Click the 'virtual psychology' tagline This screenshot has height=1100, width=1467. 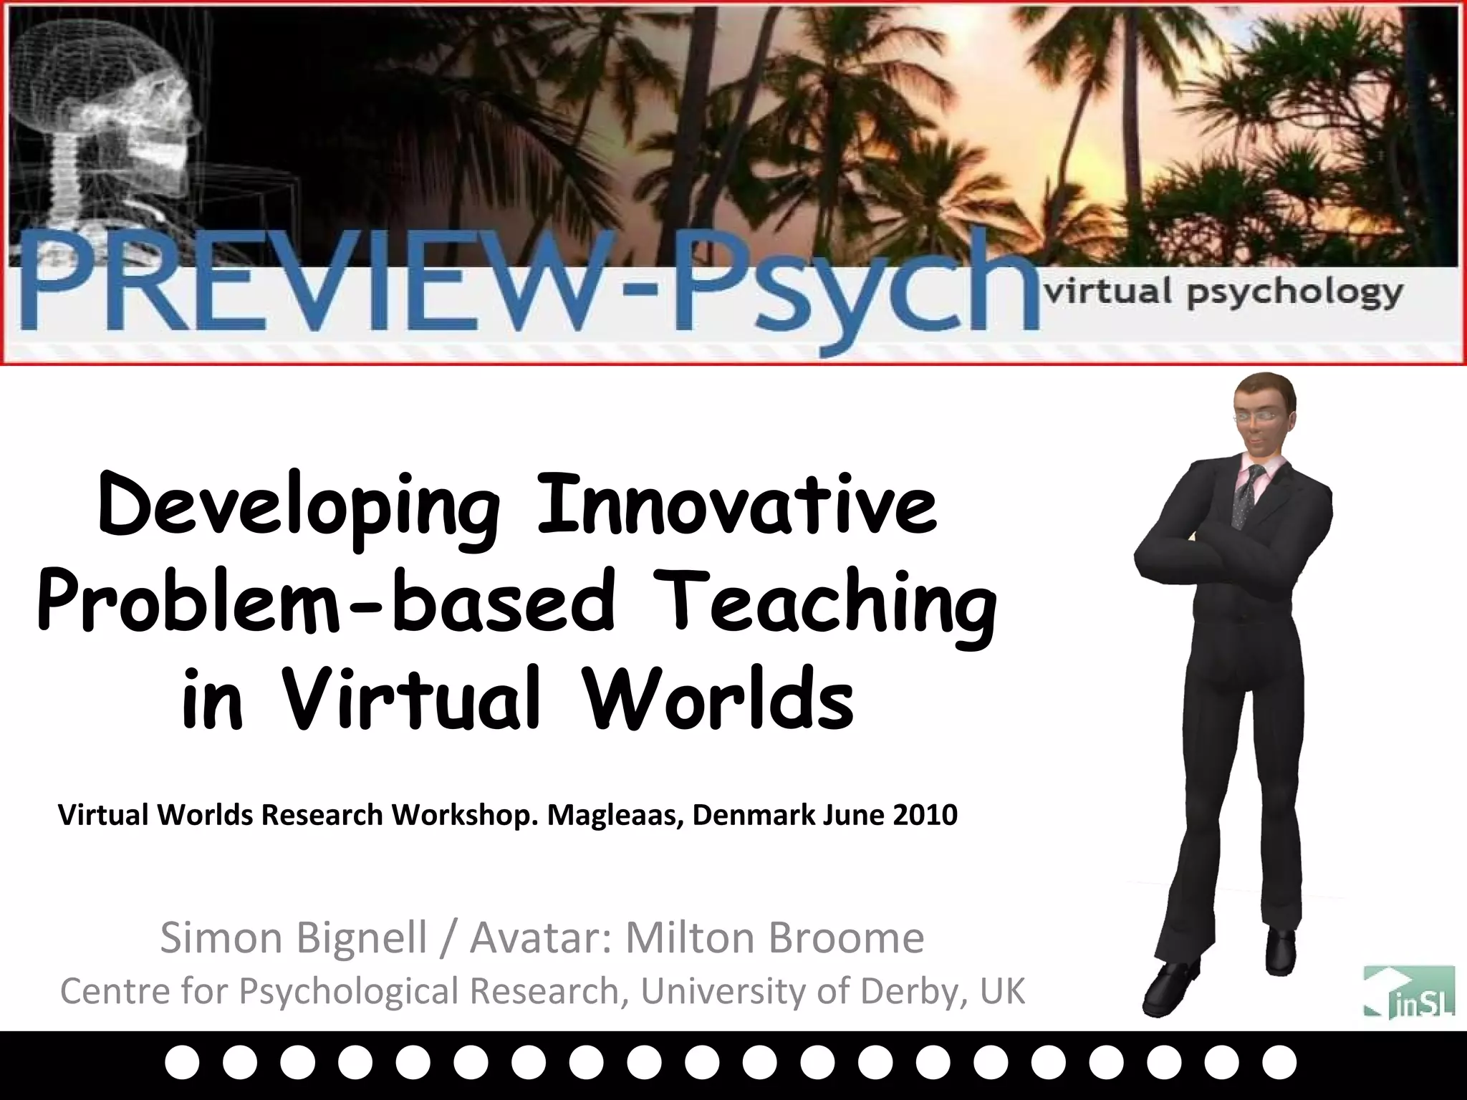click(x=1223, y=292)
